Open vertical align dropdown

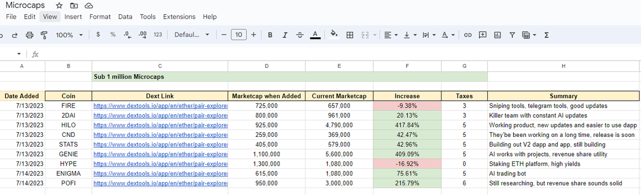409,35
